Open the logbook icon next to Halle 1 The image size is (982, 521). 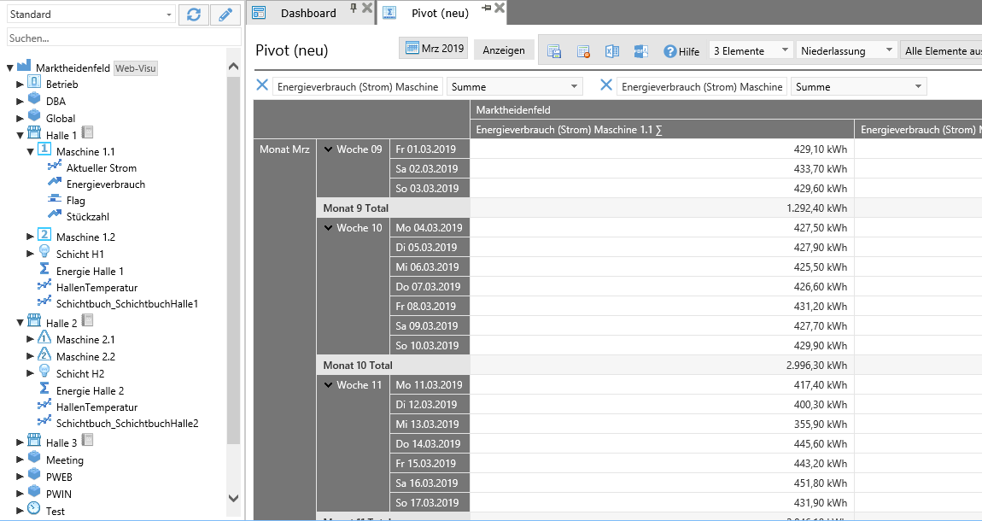[87, 133]
